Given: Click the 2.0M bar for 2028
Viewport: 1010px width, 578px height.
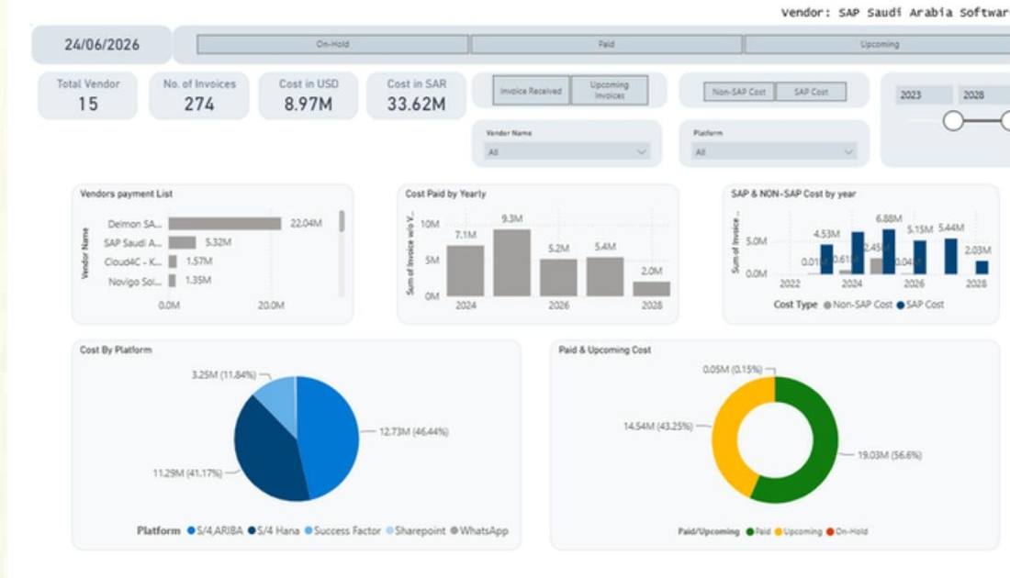Looking at the screenshot, I should (x=651, y=289).
